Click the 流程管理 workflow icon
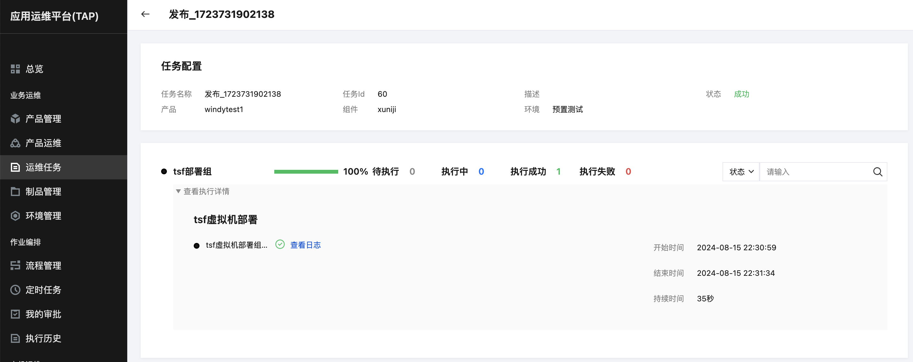The image size is (913, 362). (15, 265)
